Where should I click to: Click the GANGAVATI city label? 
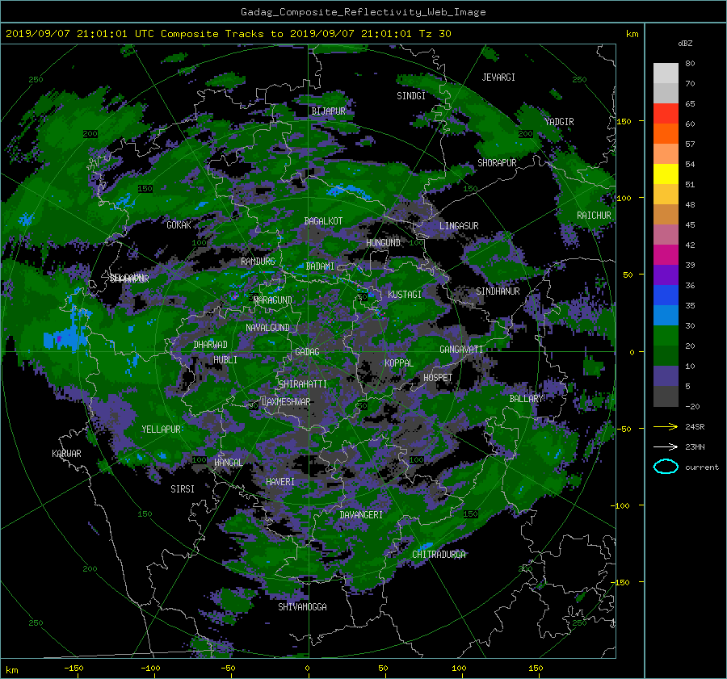pyautogui.click(x=461, y=350)
